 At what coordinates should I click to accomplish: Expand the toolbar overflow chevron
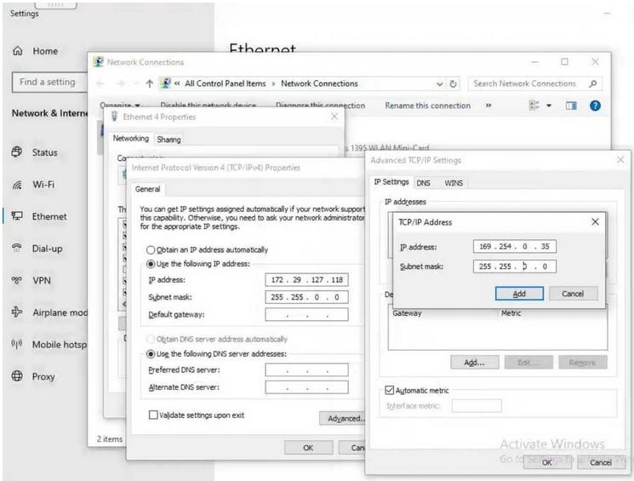click(x=488, y=106)
